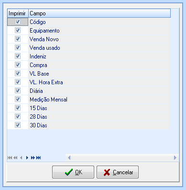The height and width of the screenshot is (190, 186).
Task: Select the Diária field row
Action: (x=89, y=91)
